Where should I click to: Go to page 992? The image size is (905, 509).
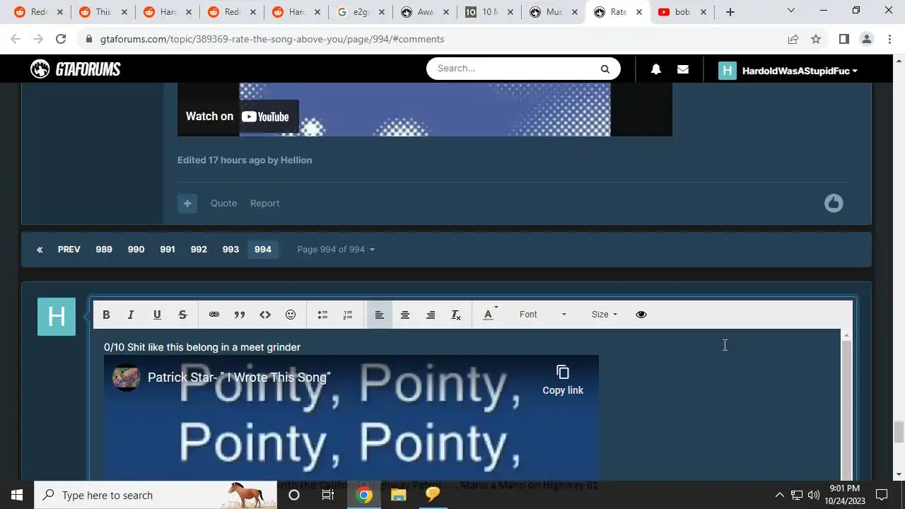199,250
